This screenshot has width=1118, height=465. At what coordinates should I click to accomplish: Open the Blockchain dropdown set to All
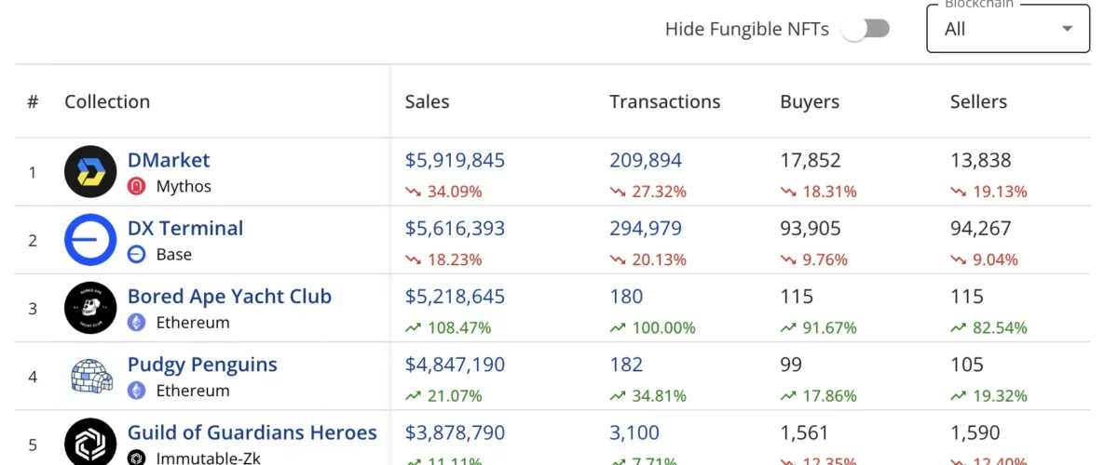(x=997, y=29)
